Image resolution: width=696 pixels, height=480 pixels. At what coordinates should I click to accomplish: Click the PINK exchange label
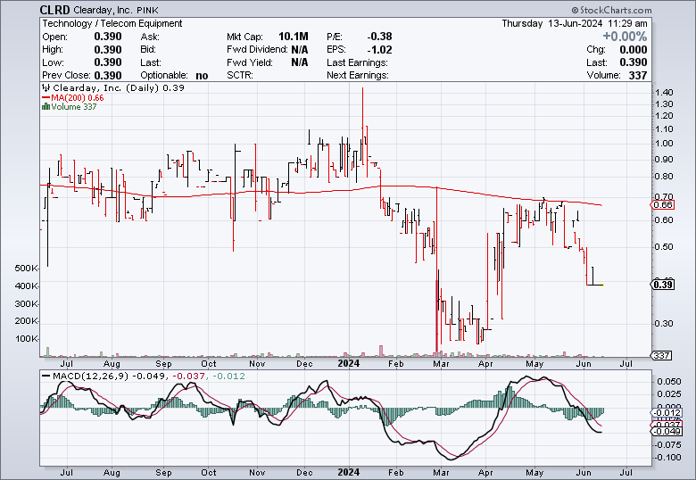147,10
